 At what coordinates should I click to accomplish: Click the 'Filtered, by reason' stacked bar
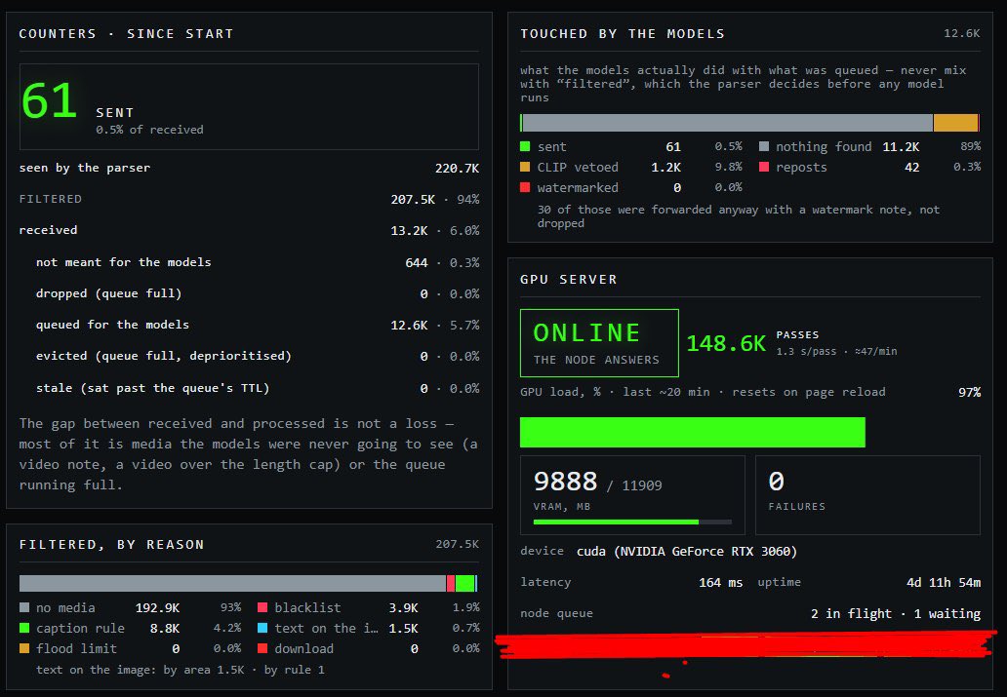click(248, 583)
